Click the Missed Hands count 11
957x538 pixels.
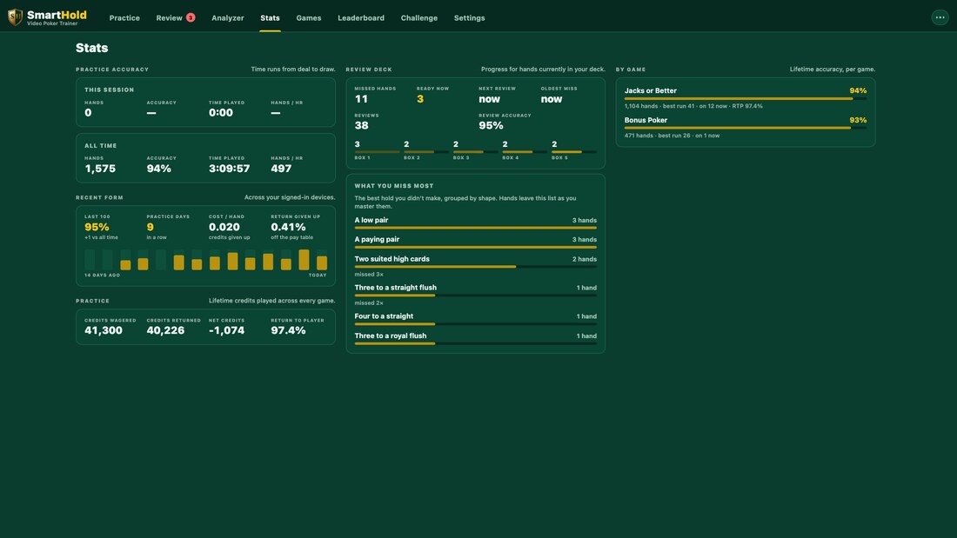coord(361,99)
